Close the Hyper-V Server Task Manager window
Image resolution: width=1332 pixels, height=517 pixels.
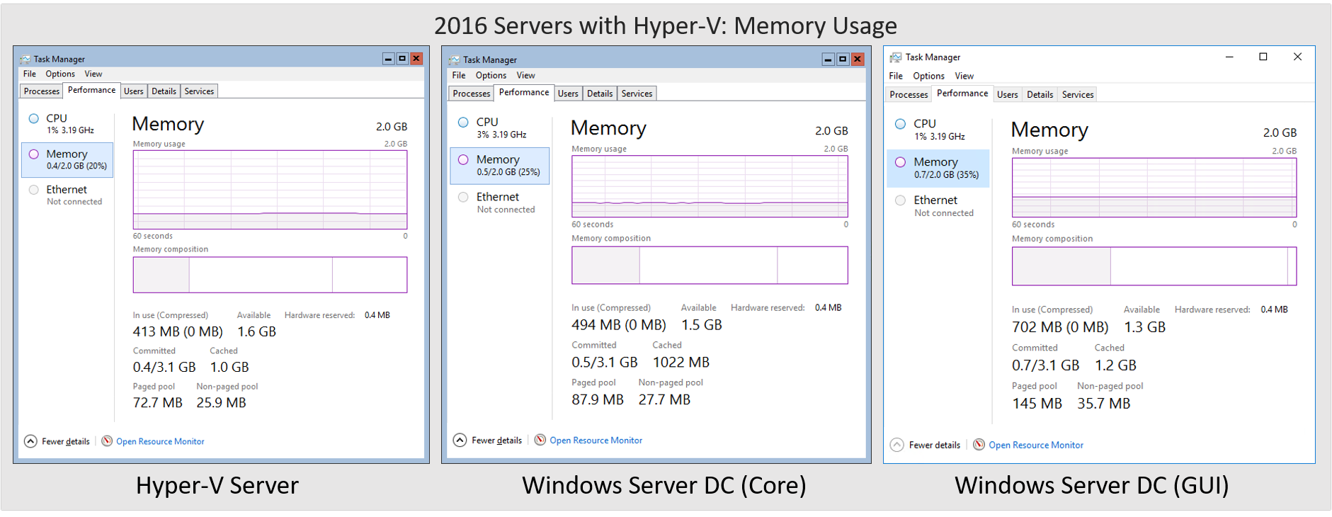pyautogui.click(x=416, y=59)
